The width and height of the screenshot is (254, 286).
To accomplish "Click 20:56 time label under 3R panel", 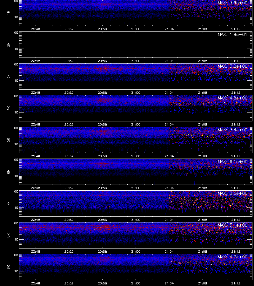I will click(102, 93).
